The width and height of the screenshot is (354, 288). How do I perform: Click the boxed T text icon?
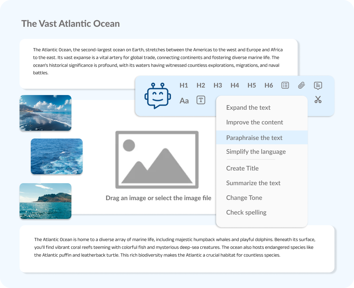(201, 100)
